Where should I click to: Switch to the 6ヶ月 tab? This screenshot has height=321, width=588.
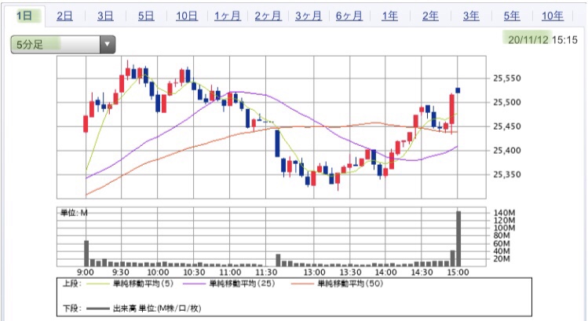click(x=349, y=16)
